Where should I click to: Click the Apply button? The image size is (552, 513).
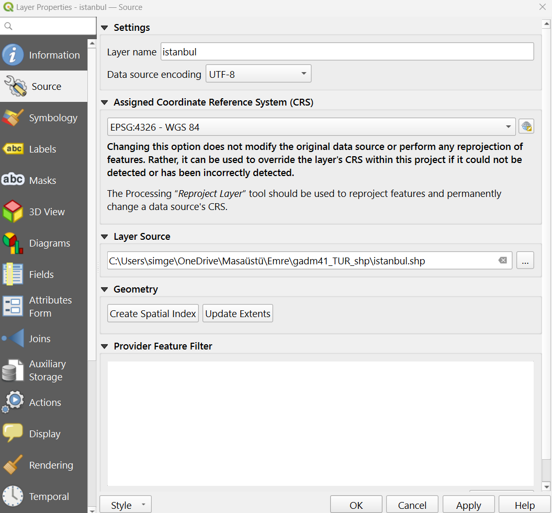[468, 505]
